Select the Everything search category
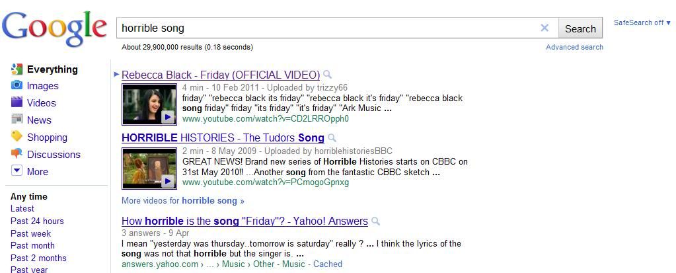676x273 pixels. [x=52, y=69]
